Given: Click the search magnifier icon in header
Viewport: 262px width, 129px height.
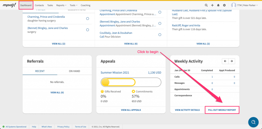Looking at the screenshot, I should point(206,5).
